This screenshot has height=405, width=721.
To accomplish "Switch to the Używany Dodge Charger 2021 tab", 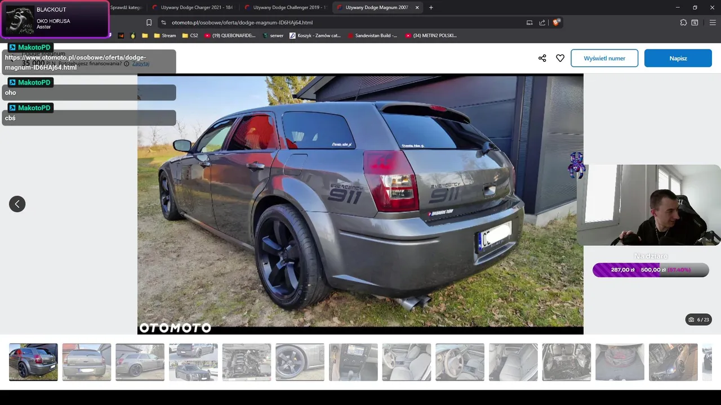I will 193,7.
